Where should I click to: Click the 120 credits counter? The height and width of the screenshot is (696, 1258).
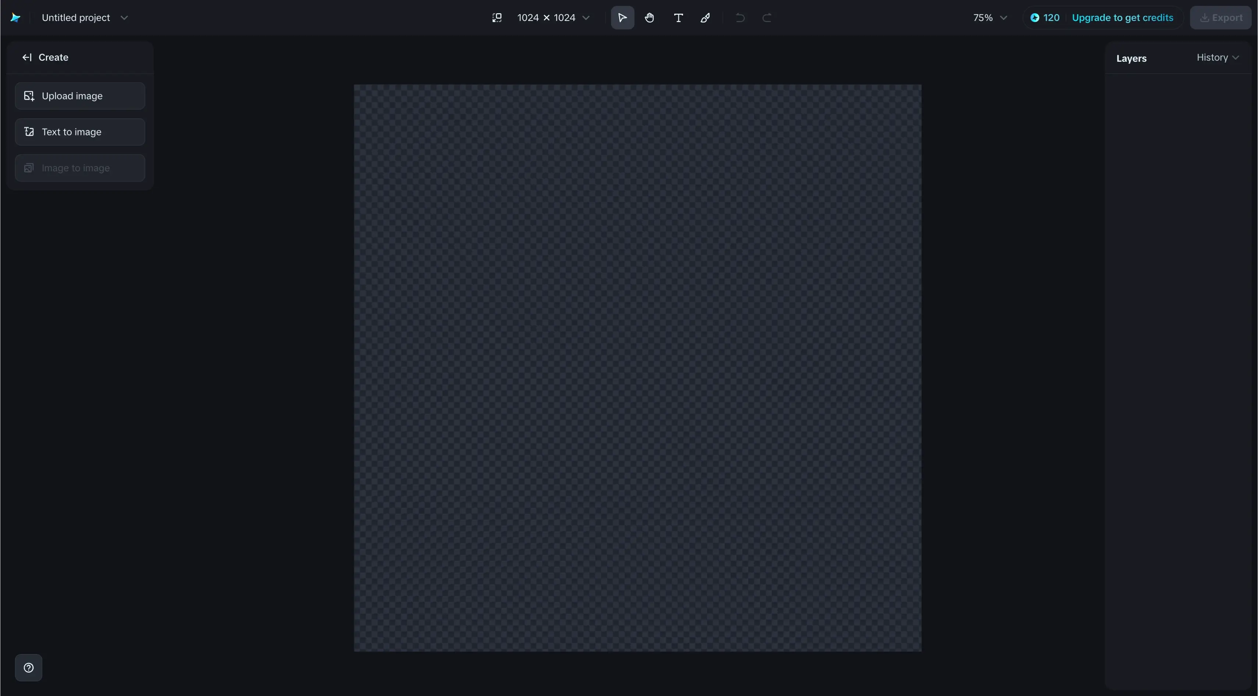pyautogui.click(x=1045, y=18)
